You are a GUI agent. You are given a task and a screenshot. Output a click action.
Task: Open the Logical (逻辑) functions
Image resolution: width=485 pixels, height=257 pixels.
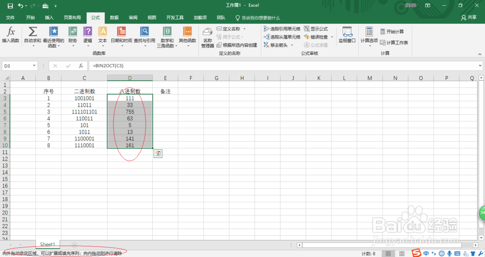tap(87, 36)
